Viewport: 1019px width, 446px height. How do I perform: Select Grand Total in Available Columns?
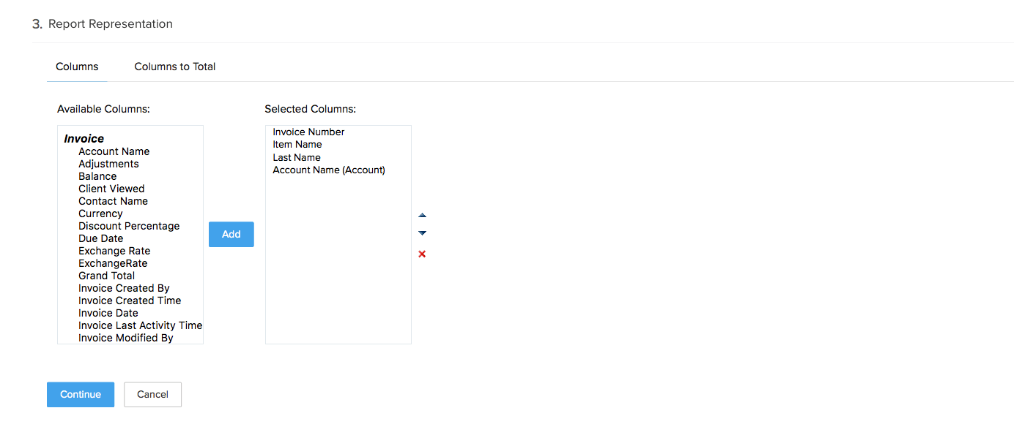pyautogui.click(x=106, y=276)
